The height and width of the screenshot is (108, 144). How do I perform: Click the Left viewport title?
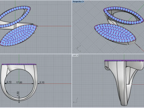[74, 55]
